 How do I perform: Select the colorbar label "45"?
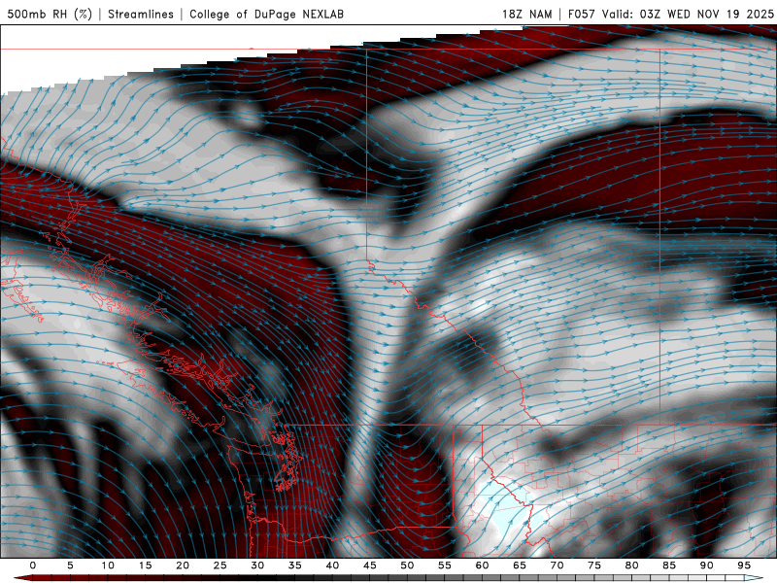coord(370,566)
